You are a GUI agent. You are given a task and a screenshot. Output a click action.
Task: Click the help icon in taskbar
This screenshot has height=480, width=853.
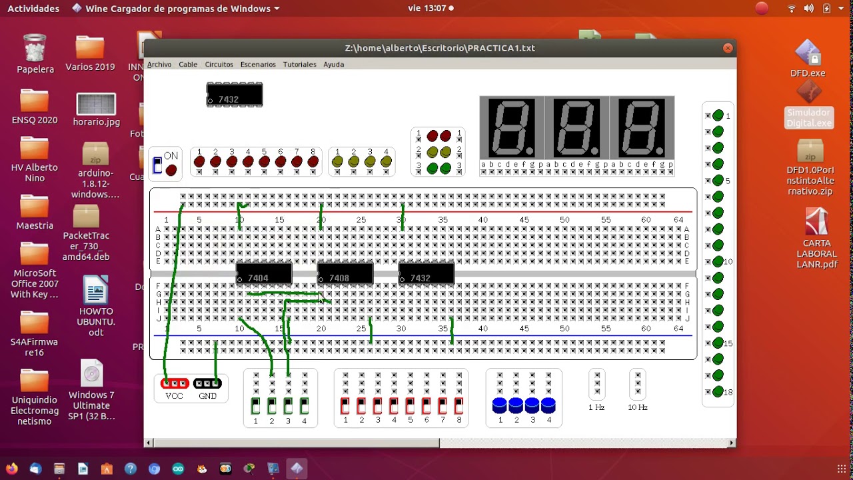[x=131, y=469]
